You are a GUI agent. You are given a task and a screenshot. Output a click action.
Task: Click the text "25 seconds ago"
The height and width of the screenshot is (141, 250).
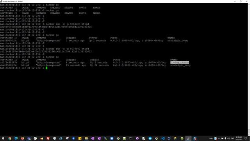click(76, 65)
